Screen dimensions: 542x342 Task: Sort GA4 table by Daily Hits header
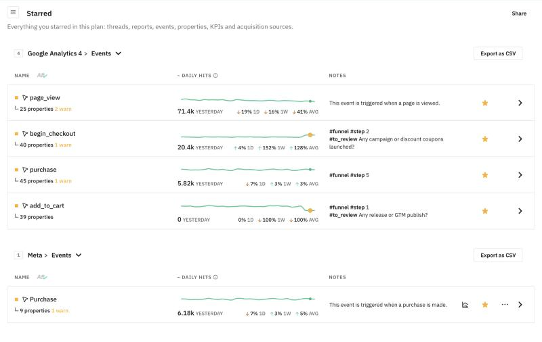(x=196, y=76)
